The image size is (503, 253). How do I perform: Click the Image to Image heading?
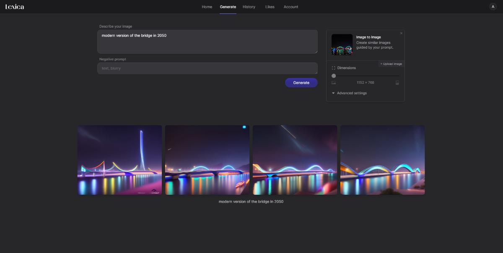click(368, 37)
